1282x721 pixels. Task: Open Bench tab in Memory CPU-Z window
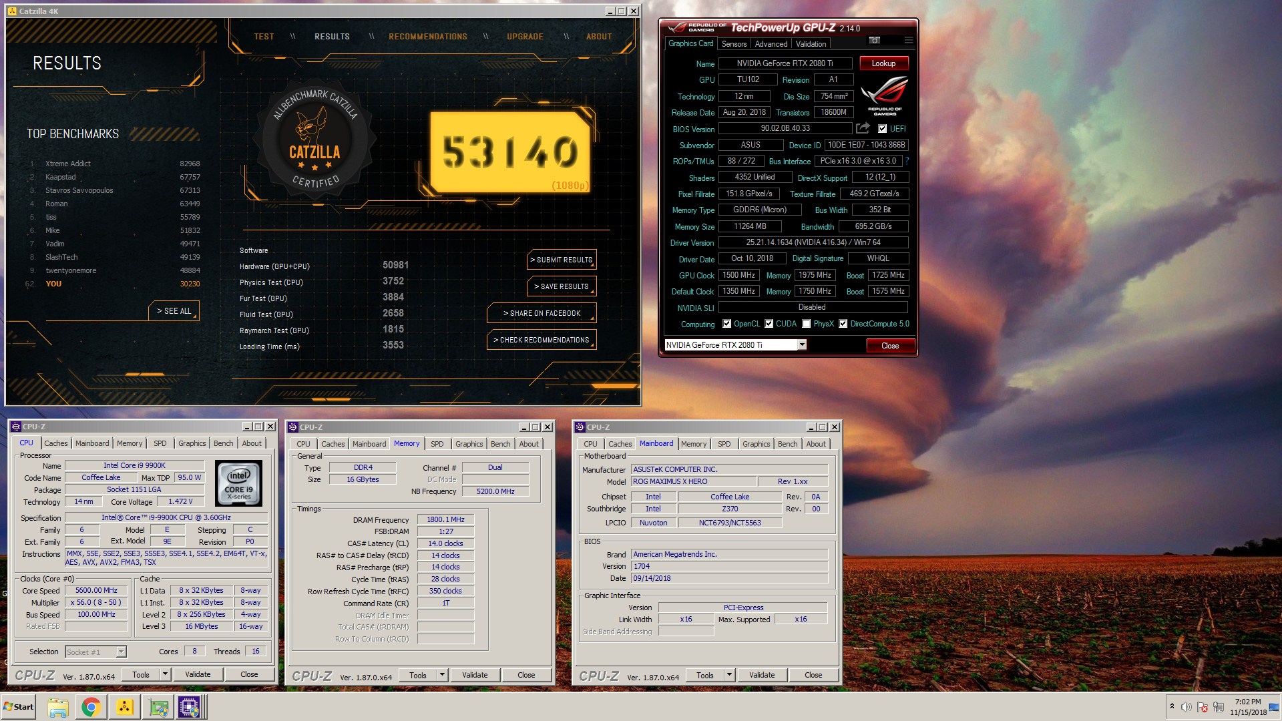pyautogui.click(x=500, y=444)
